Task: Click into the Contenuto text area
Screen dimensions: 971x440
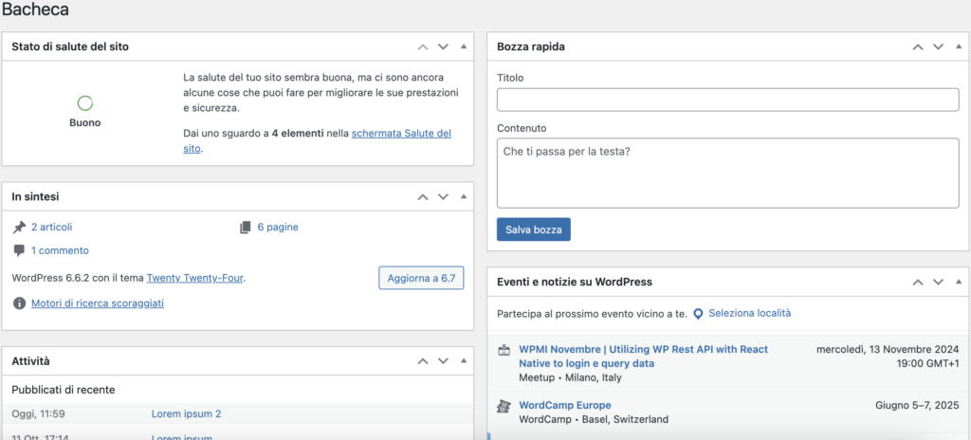Action: 727,173
